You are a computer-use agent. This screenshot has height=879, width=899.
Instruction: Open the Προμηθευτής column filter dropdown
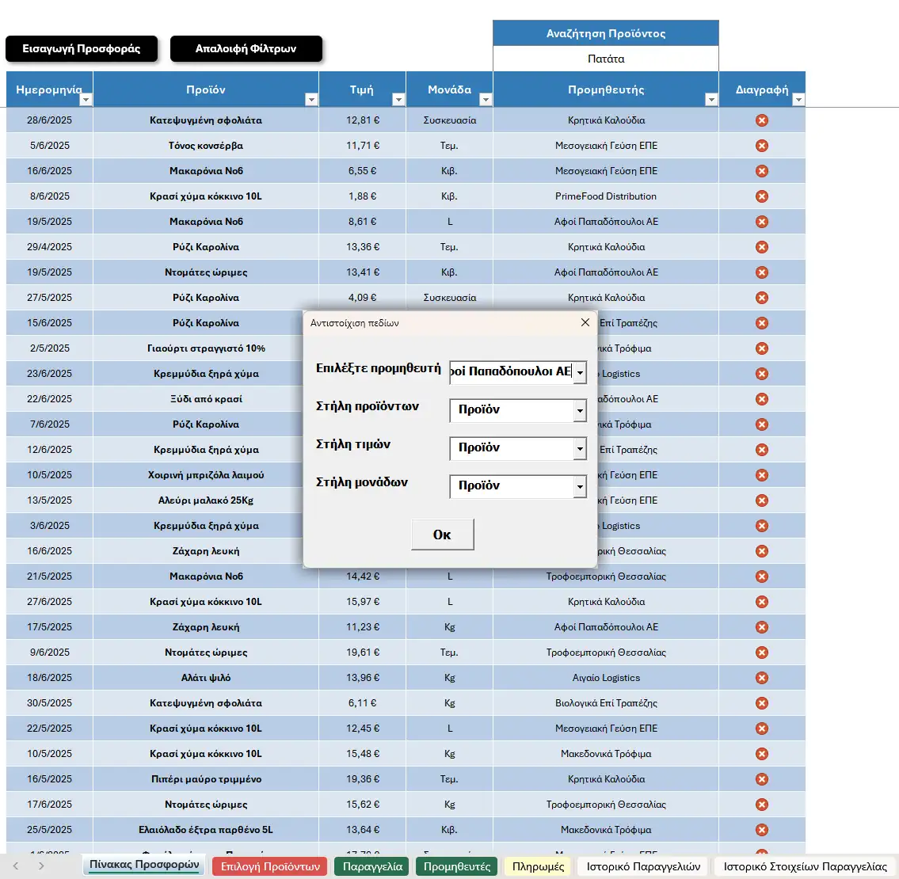[x=711, y=100]
